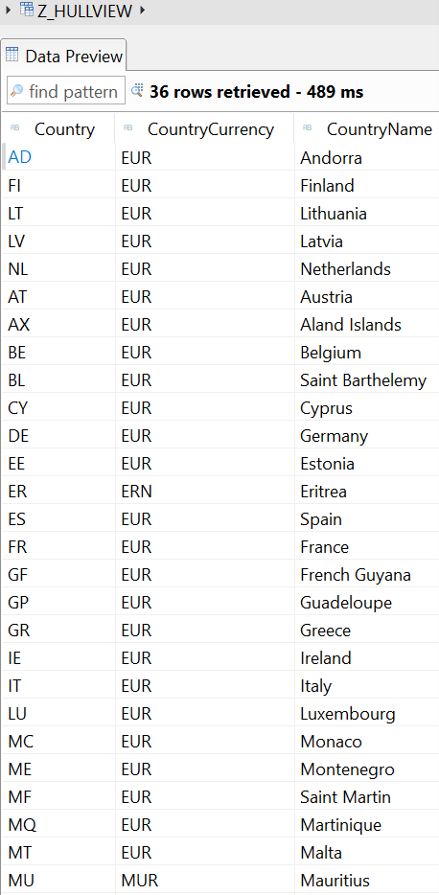Click the row count filter icon

[x=137, y=91]
